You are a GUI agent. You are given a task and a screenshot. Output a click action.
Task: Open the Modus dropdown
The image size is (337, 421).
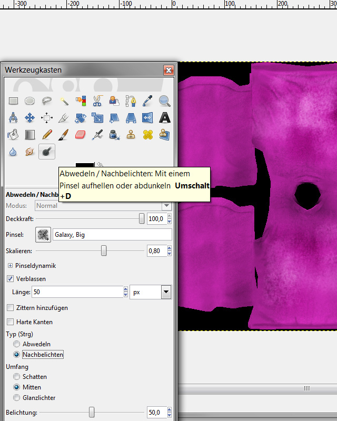(x=166, y=206)
